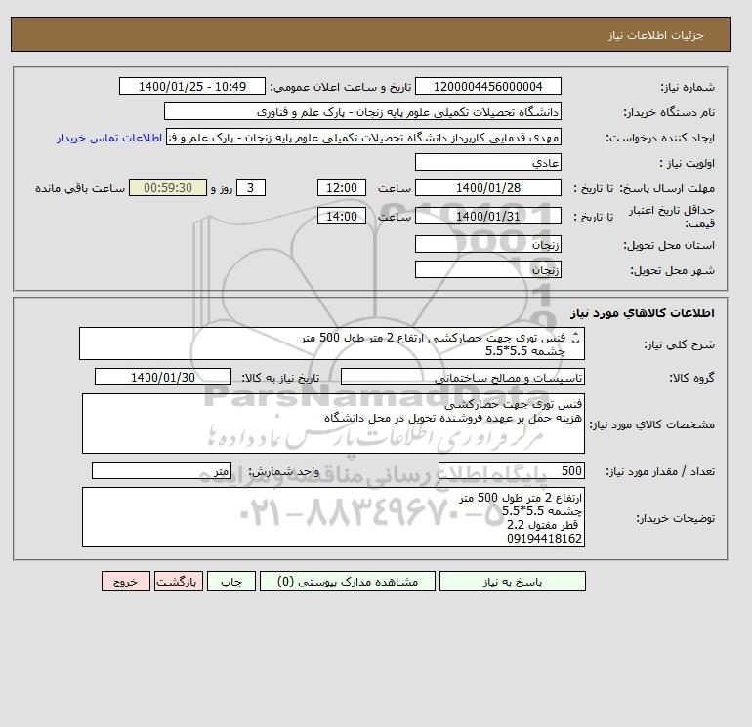Click the 'بازگشت' back button
This screenshot has width=752, height=727.
pyautogui.click(x=179, y=582)
